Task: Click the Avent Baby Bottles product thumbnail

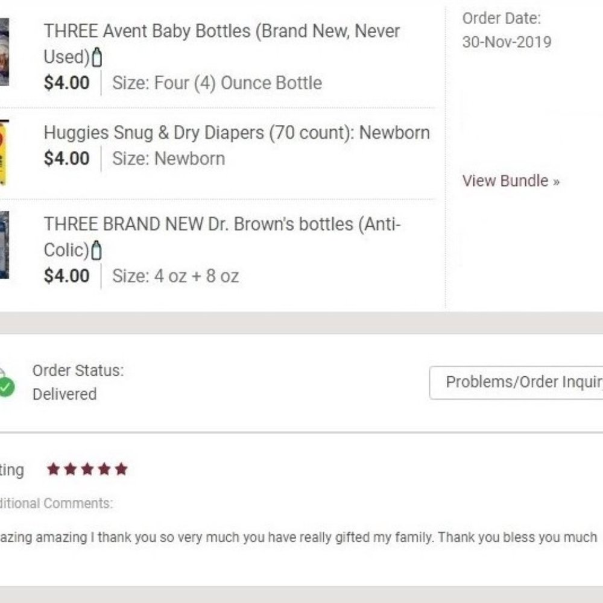Action: point(4,51)
